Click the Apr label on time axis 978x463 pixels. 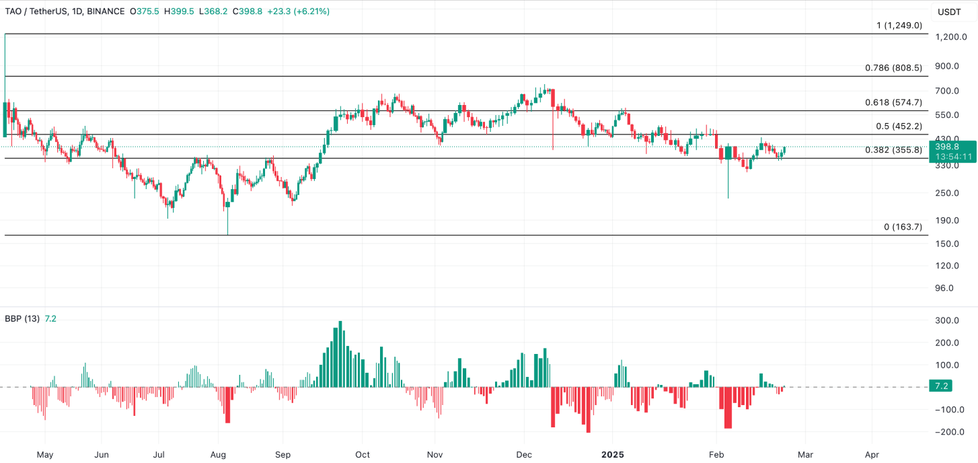(x=872, y=454)
